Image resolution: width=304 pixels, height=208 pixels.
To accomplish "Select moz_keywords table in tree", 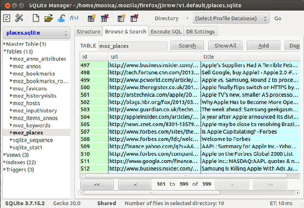I will [32, 126].
